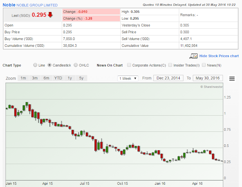The width and height of the screenshot is (242, 187).
Task: Click the red down arrow beside 0.295
Action: tap(50, 15)
